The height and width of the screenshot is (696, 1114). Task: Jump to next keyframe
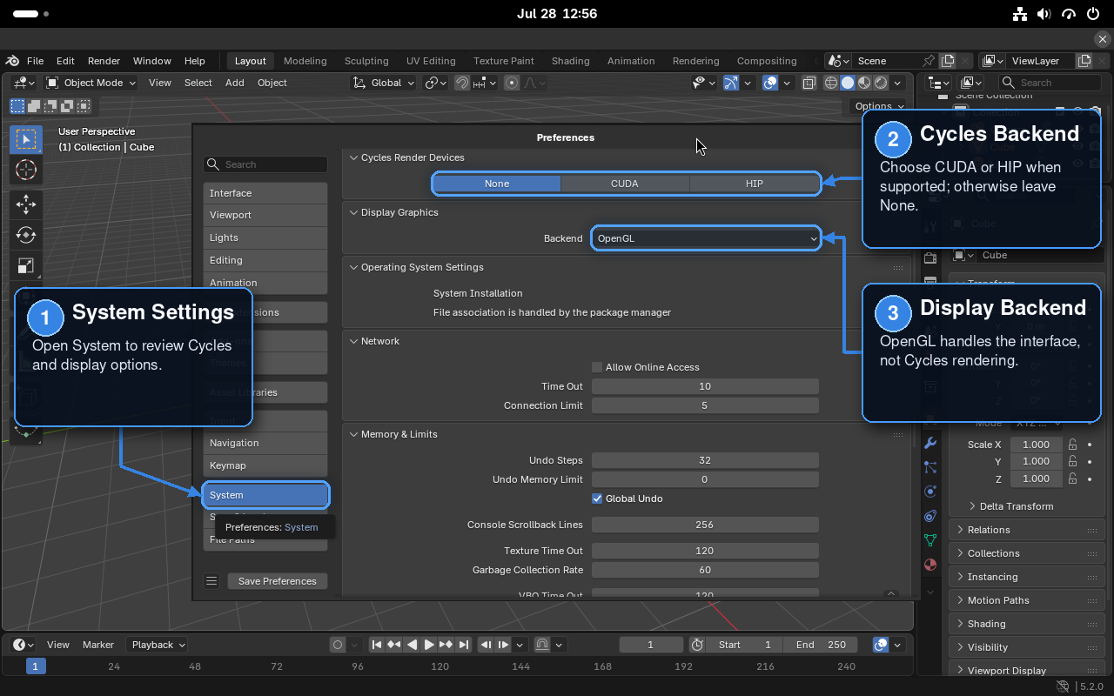[x=446, y=645]
